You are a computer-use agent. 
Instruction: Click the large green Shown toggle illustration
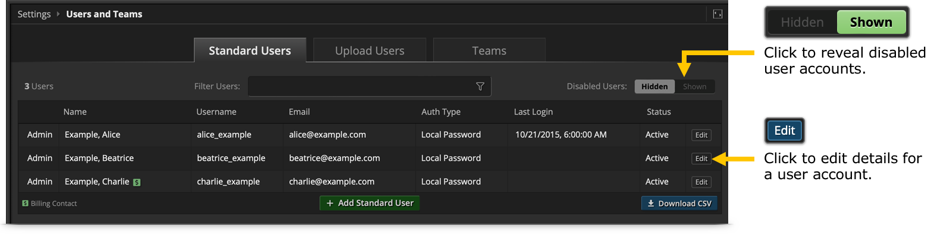(x=871, y=23)
